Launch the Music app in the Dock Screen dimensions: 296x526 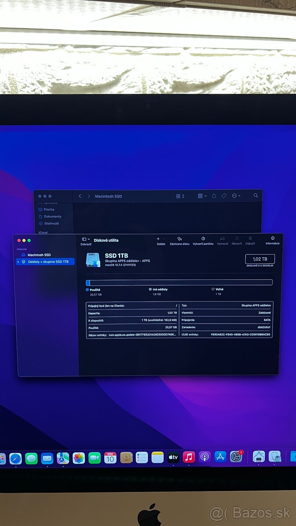point(189,458)
